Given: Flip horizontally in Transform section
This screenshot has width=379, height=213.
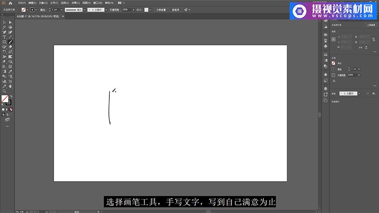Looking at the screenshot, I should click(361, 47).
